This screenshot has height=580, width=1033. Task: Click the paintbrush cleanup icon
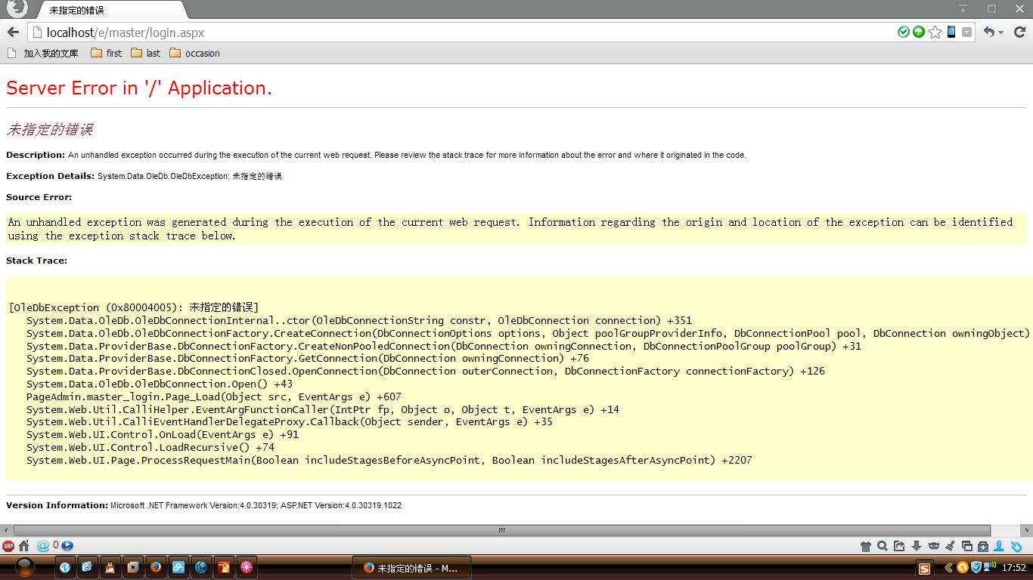point(950,546)
